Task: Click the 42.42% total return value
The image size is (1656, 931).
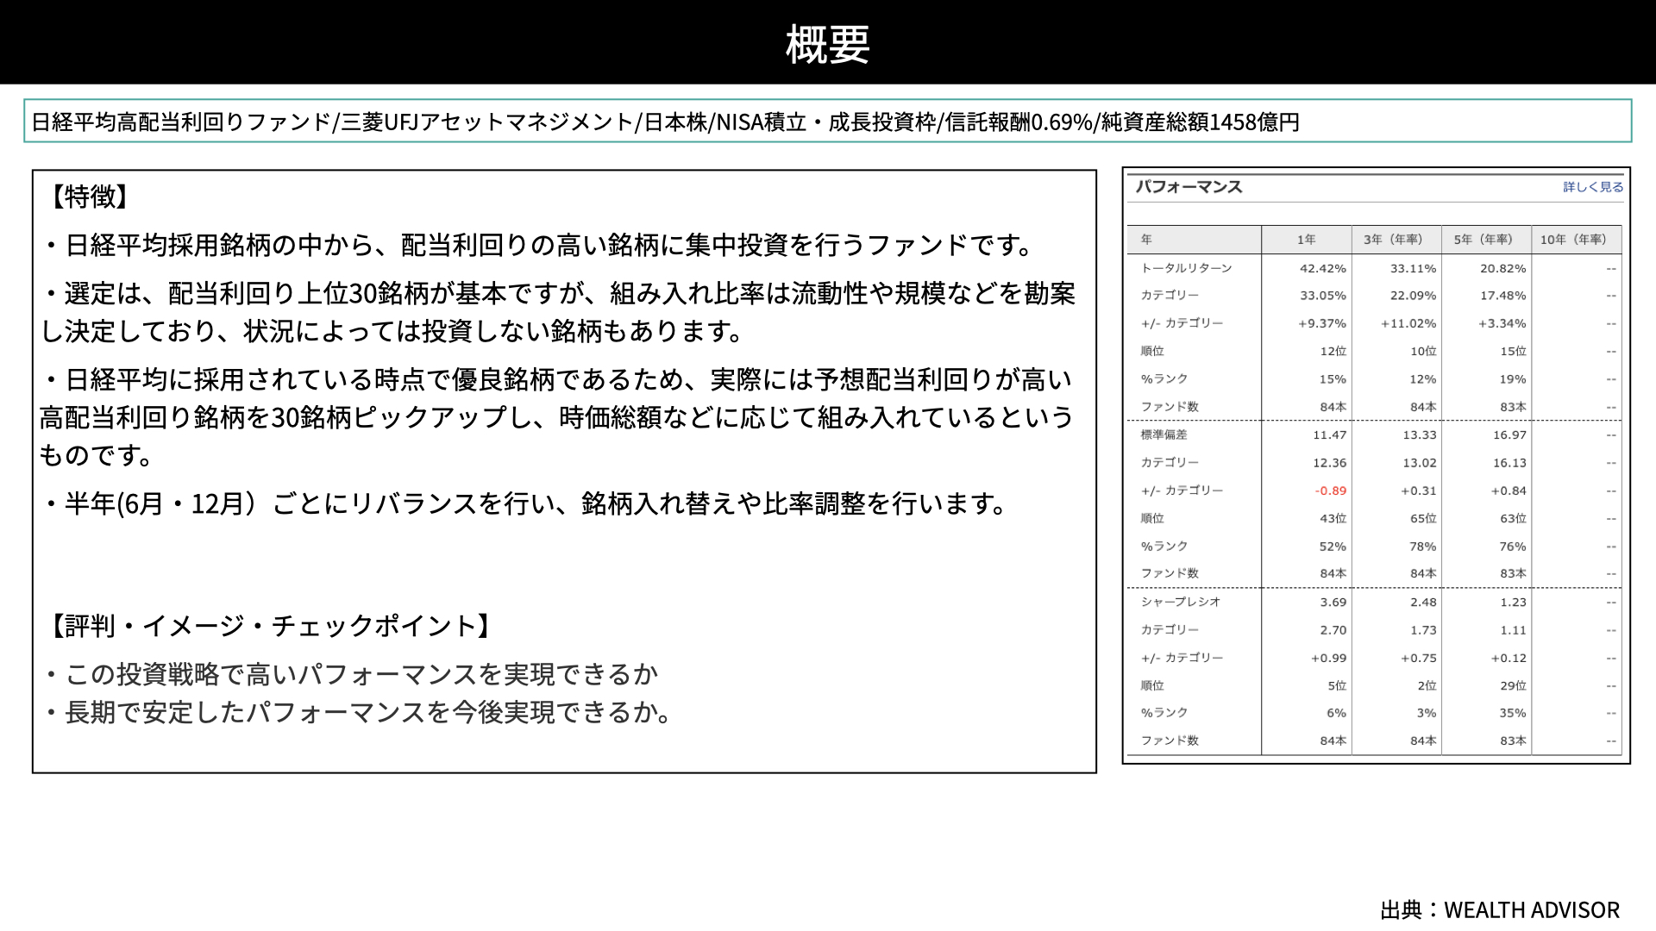Action: (1323, 268)
